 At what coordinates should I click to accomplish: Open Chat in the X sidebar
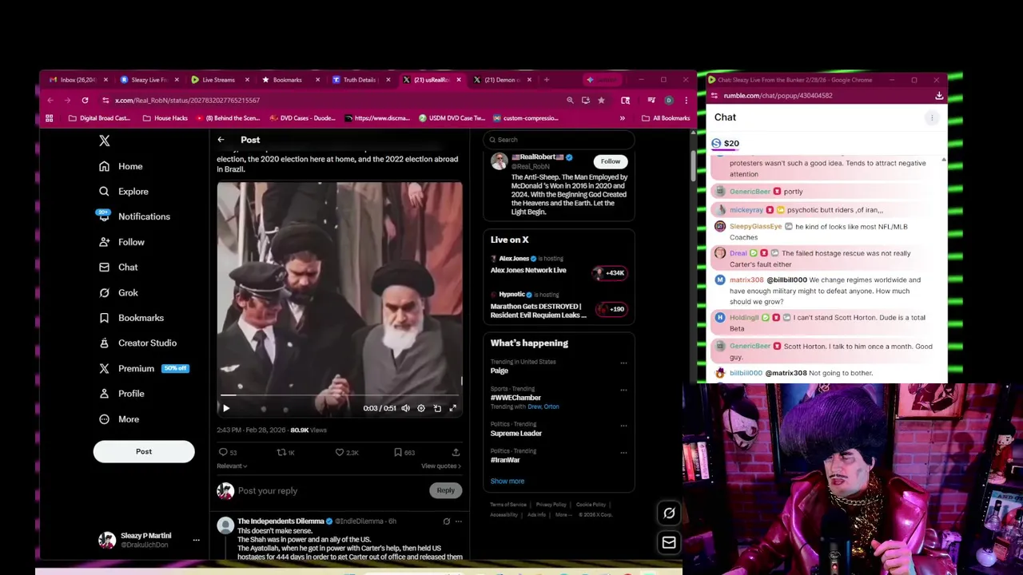(118, 268)
